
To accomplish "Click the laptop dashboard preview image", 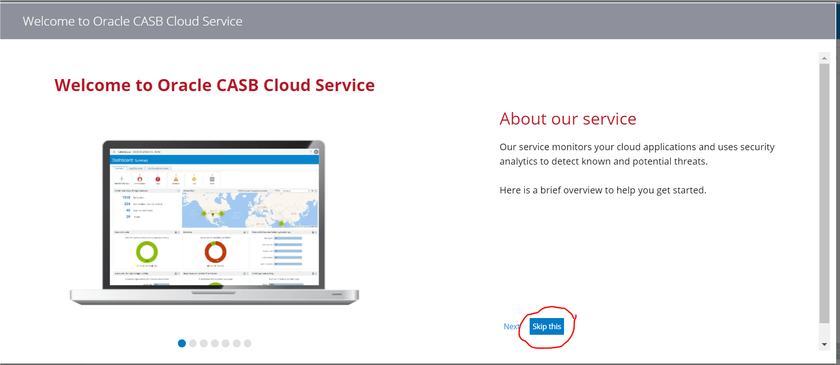I will [x=214, y=222].
